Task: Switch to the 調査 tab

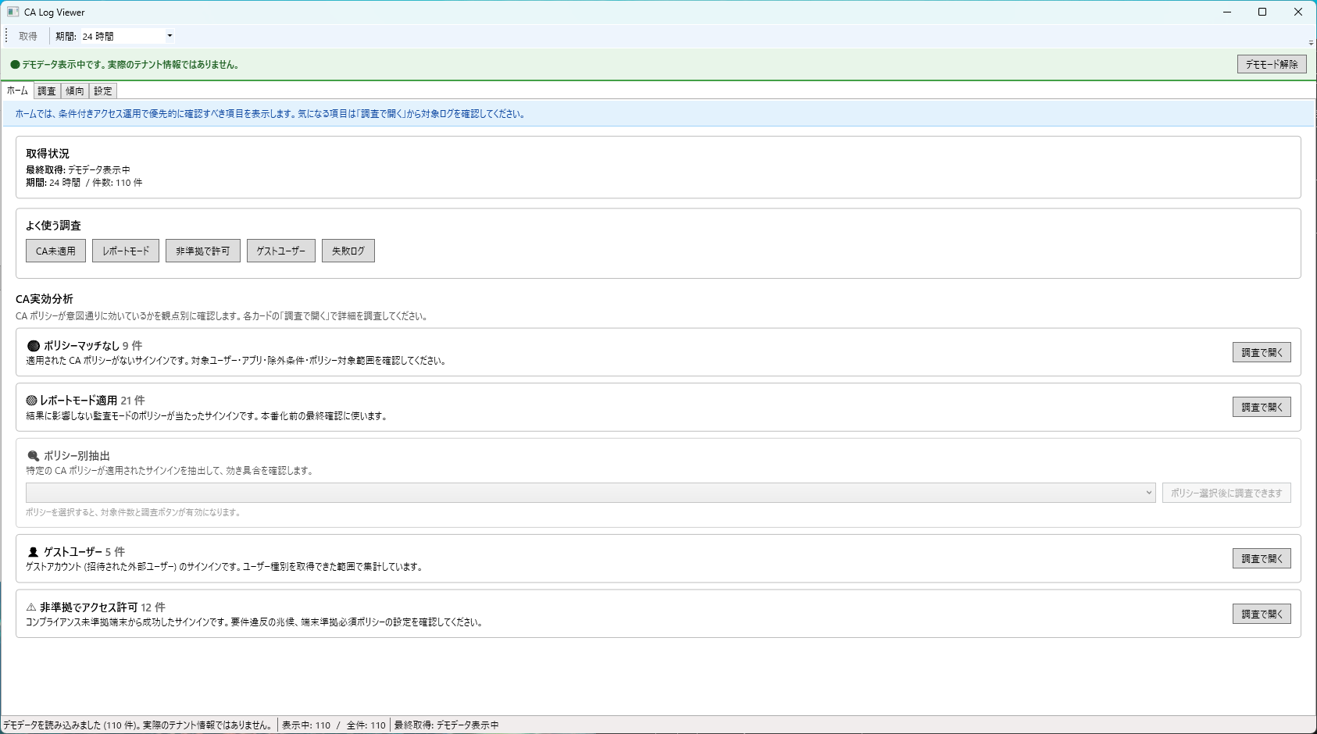Action: pyautogui.click(x=47, y=91)
